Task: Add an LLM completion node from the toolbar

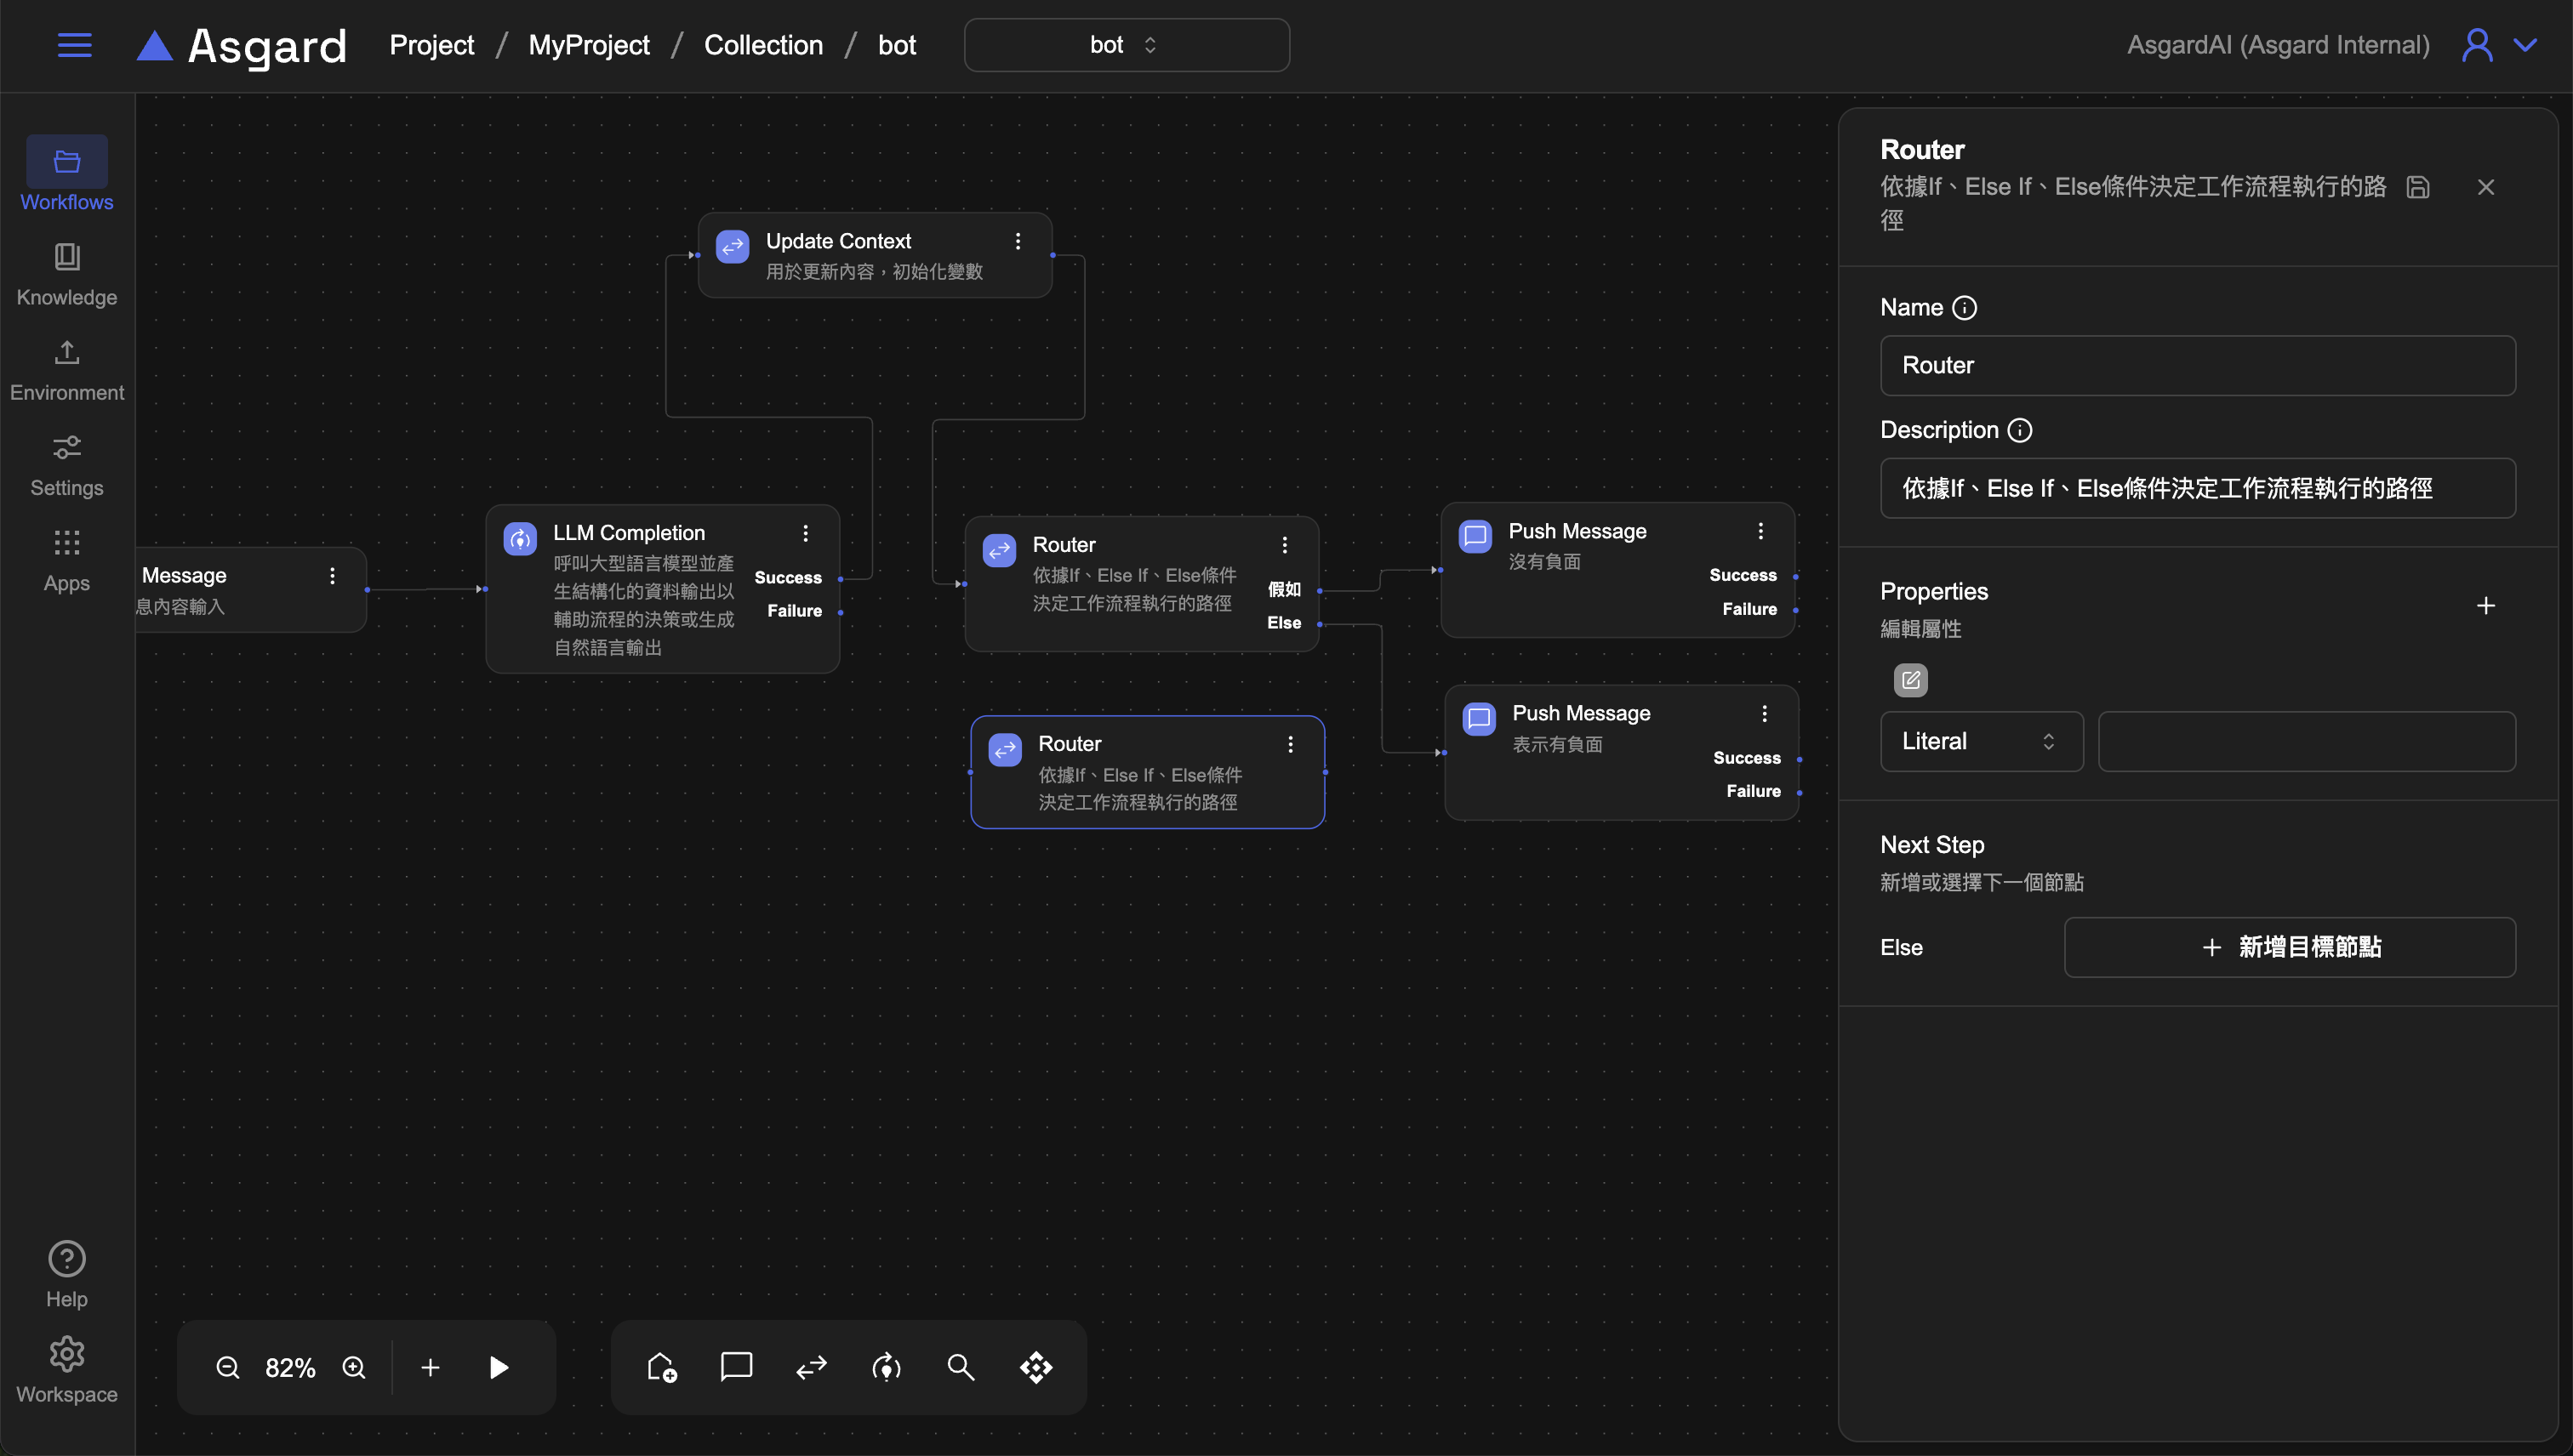Action: click(x=887, y=1367)
